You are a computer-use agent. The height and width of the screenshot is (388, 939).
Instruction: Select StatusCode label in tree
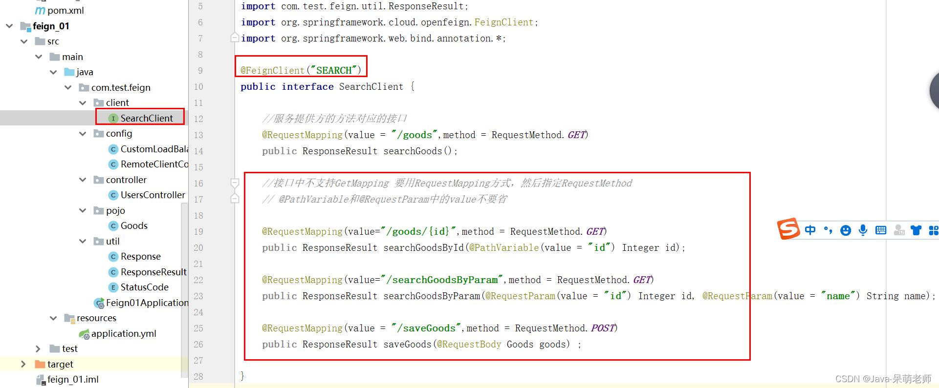coord(145,287)
